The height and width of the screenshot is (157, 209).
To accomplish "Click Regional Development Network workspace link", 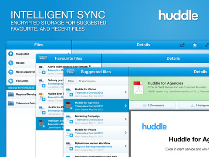I will [94, 147].
